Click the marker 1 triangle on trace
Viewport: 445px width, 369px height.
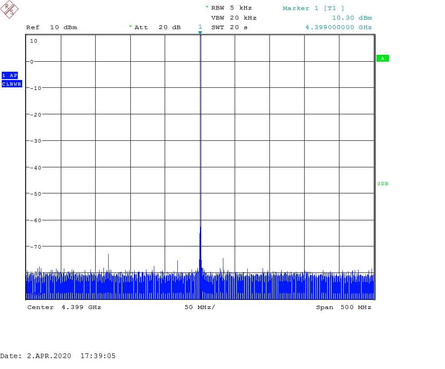(x=200, y=33)
